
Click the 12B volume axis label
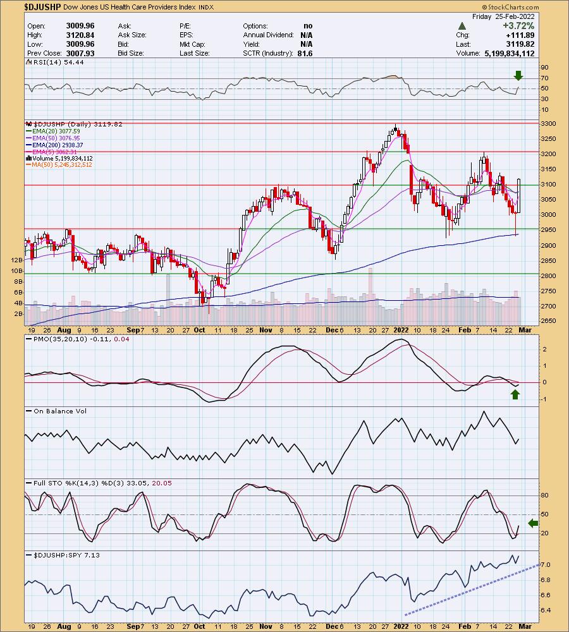click(x=17, y=260)
